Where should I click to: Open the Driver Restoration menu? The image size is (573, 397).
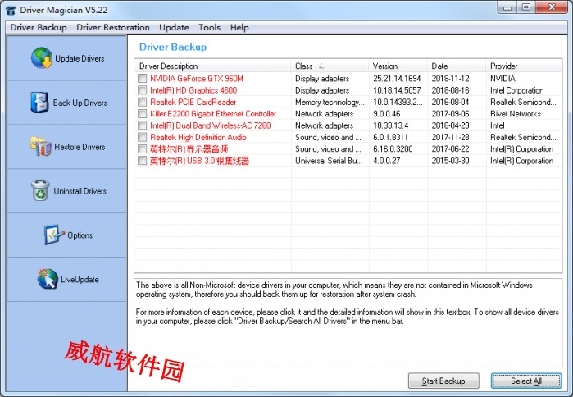tap(113, 27)
